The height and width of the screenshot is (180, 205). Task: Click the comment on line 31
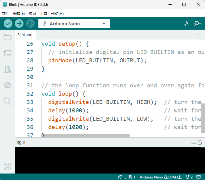pyautogui.click(x=123, y=86)
